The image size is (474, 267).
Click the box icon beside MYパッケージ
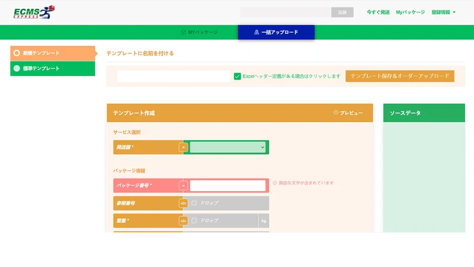pyautogui.click(x=183, y=32)
